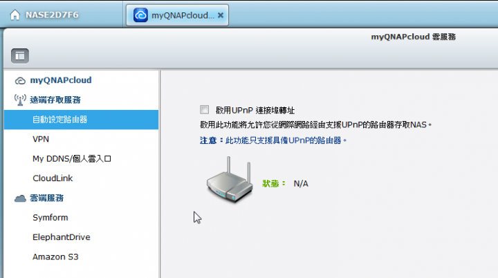Open the ElephantDrive service page
The image size is (498, 278).
pos(62,237)
